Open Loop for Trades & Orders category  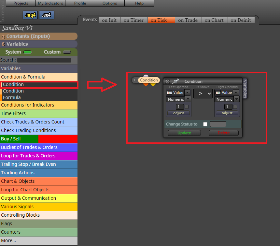pyautogui.click(x=39, y=156)
